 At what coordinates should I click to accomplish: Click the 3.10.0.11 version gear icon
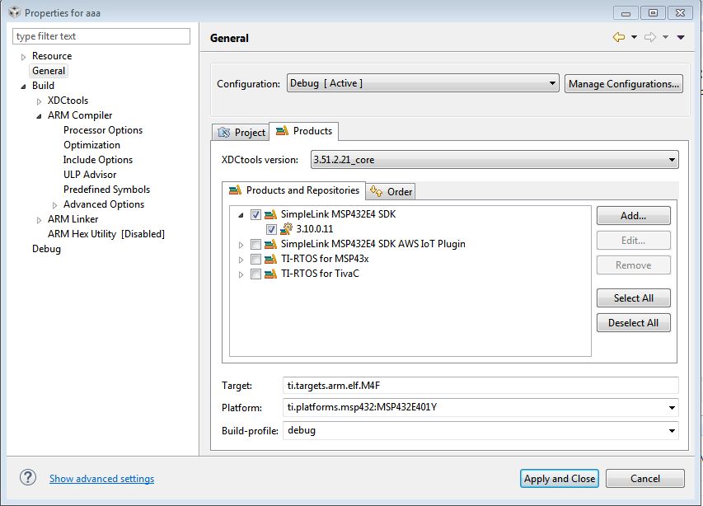pos(286,229)
